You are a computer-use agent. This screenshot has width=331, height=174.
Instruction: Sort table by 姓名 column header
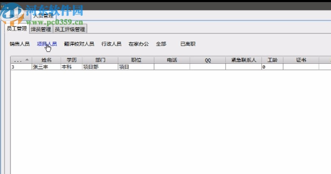(46, 60)
